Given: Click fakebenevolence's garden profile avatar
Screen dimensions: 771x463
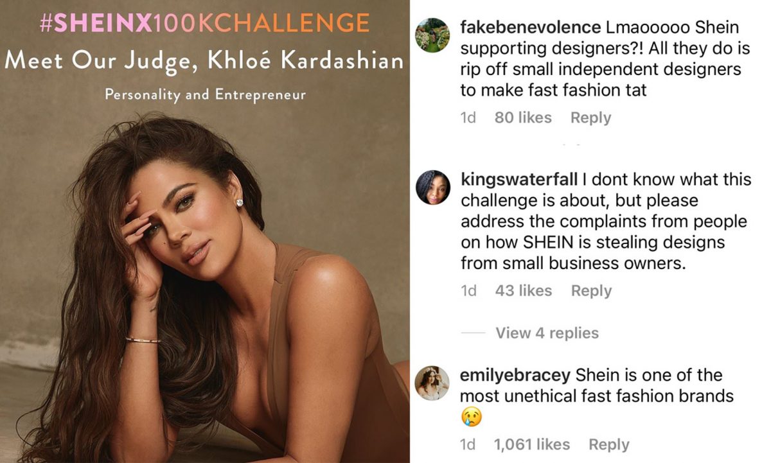Looking at the screenshot, I should [x=432, y=35].
